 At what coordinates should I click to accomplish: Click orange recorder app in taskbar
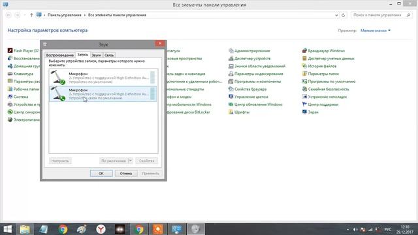pos(158,229)
